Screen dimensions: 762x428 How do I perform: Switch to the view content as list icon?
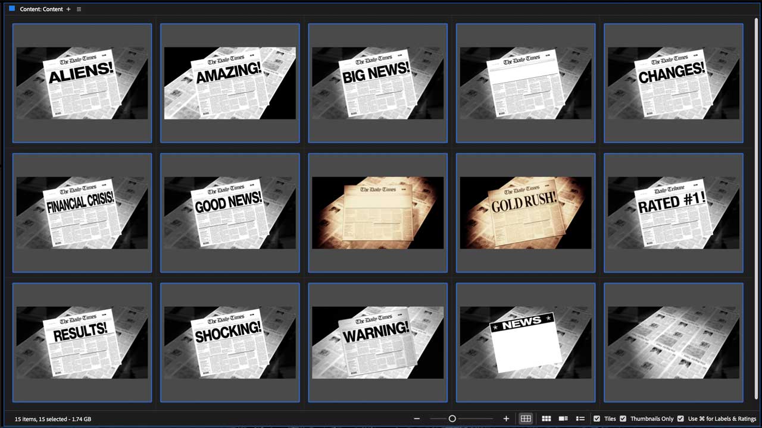coord(580,418)
